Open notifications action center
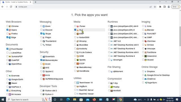 tap(177, 99)
